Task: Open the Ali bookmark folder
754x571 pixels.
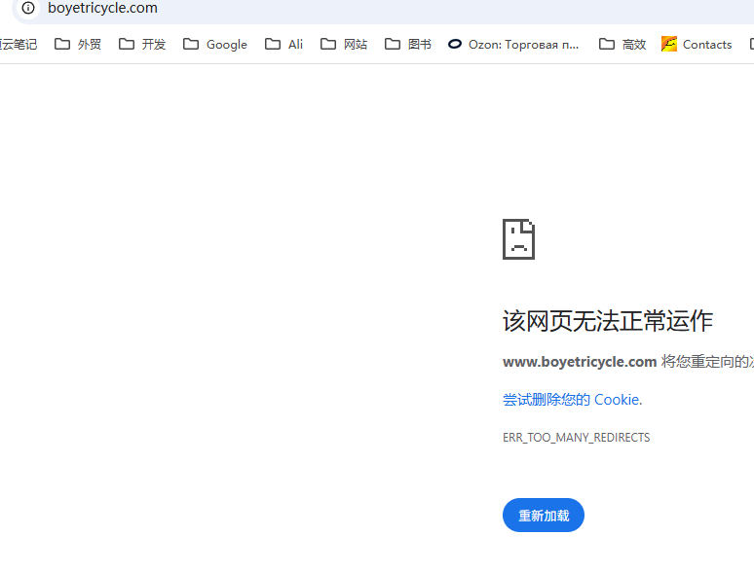Action: point(283,44)
